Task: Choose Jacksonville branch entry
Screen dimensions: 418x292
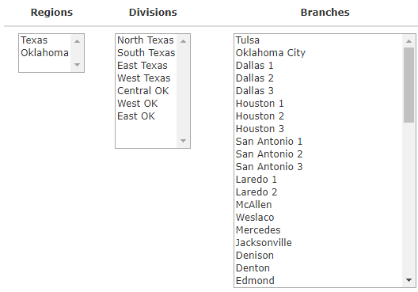Action: (x=318, y=243)
